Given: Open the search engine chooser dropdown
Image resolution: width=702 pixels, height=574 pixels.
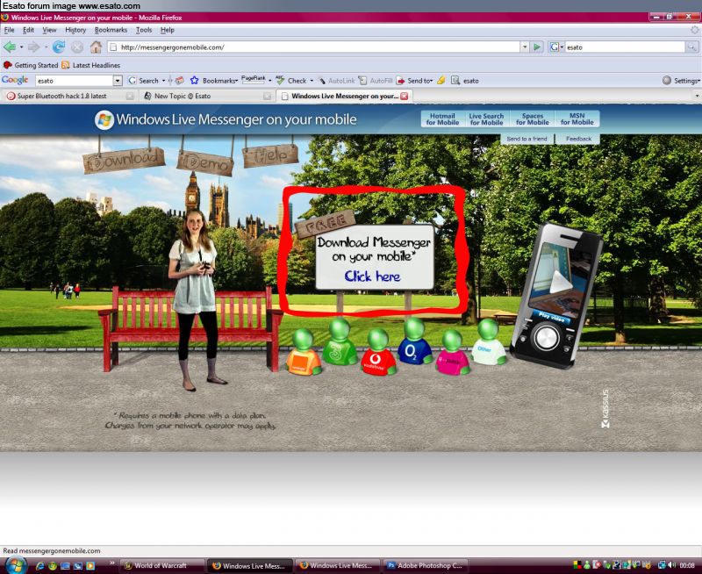Looking at the screenshot, I should point(562,47).
